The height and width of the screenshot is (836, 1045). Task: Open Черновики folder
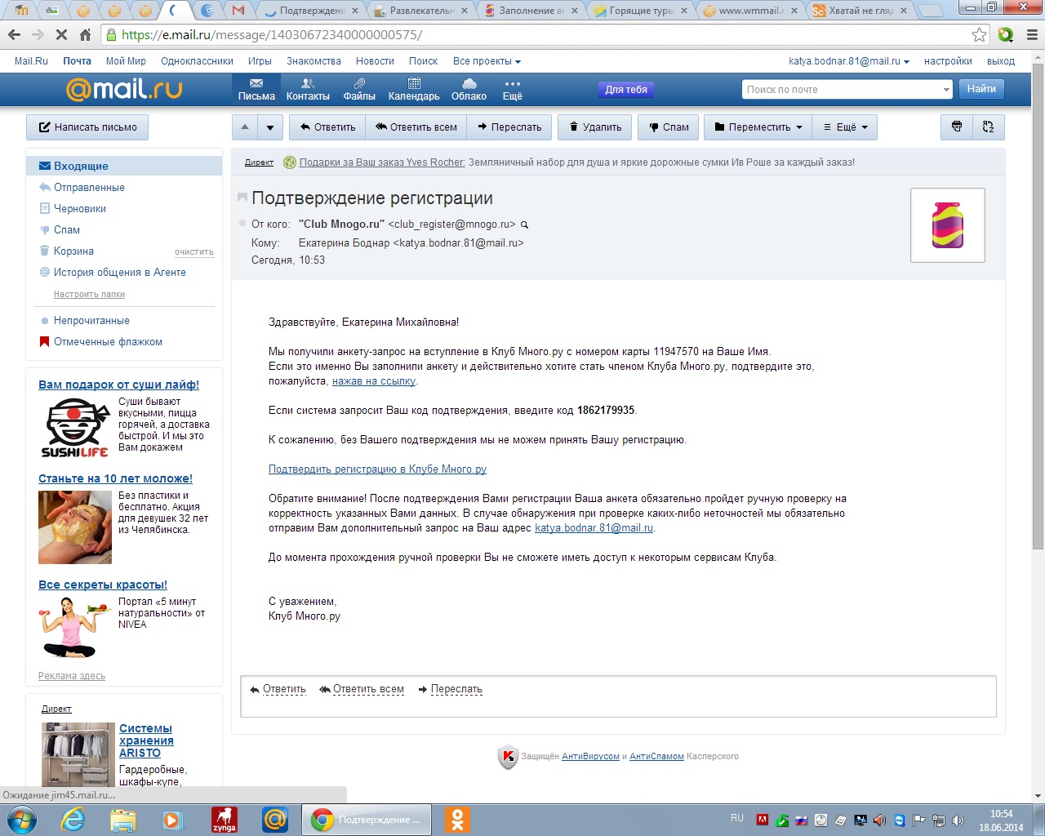click(x=80, y=209)
